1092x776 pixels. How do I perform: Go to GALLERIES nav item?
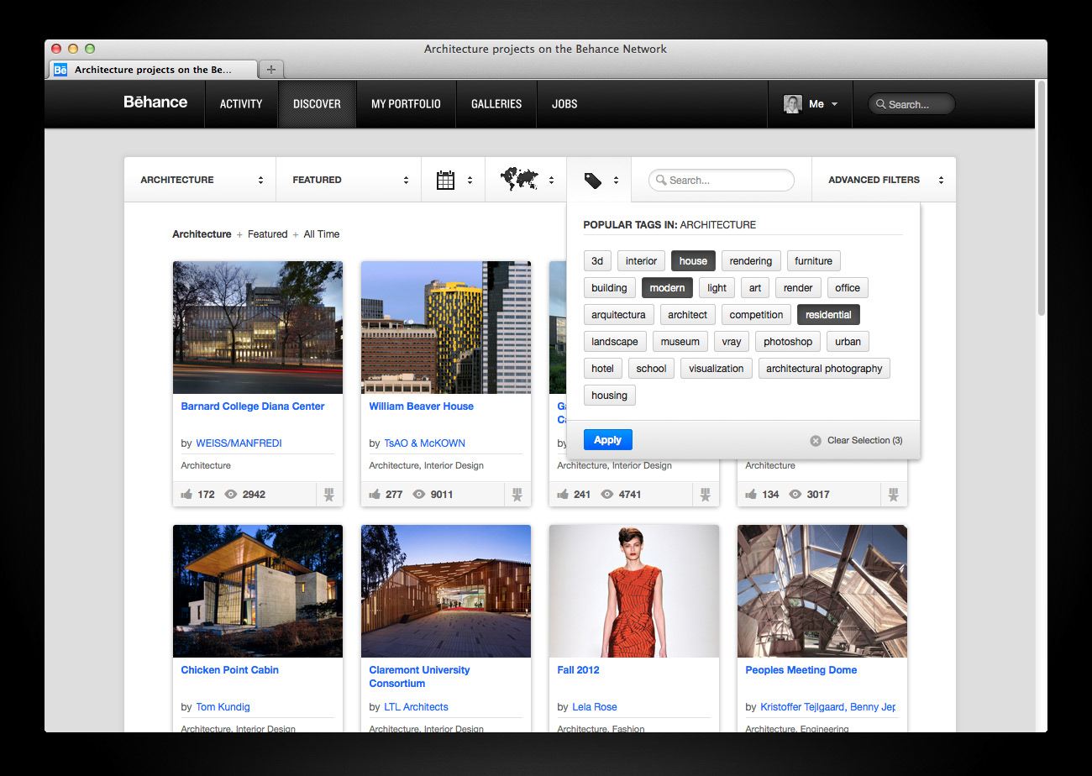tap(496, 104)
